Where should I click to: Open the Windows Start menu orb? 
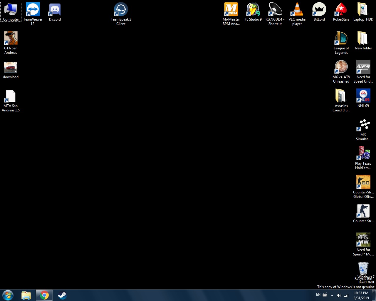click(8, 295)
